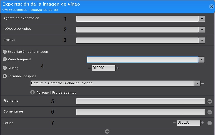Expand the Cámara de vídeo dropdown
215x135 pixels.
[x=202, y=30]
